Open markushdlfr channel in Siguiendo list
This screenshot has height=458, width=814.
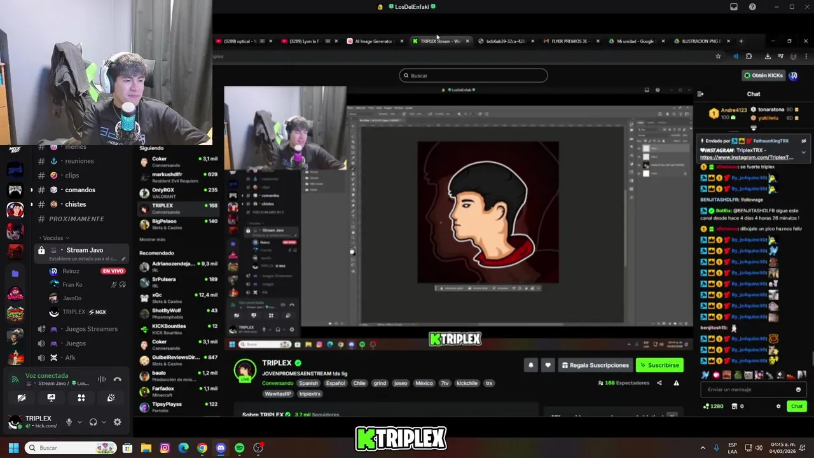click(x=179, y=177)
